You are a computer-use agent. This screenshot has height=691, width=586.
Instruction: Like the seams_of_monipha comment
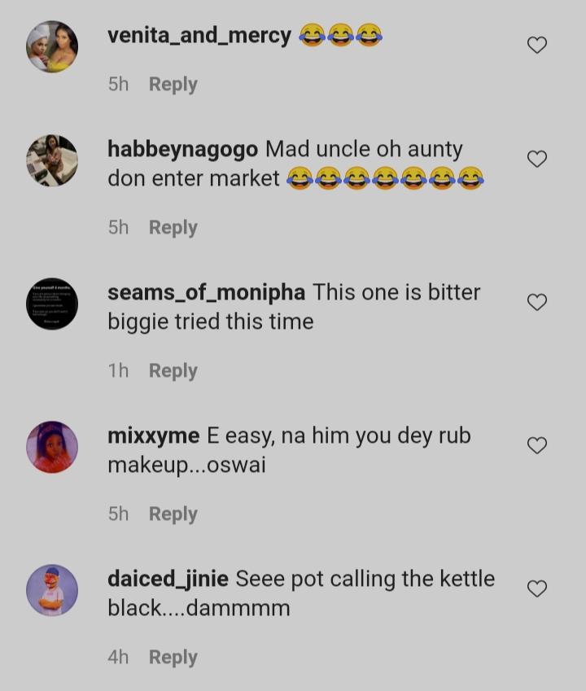pyautogui.click(x=537, y=302)
